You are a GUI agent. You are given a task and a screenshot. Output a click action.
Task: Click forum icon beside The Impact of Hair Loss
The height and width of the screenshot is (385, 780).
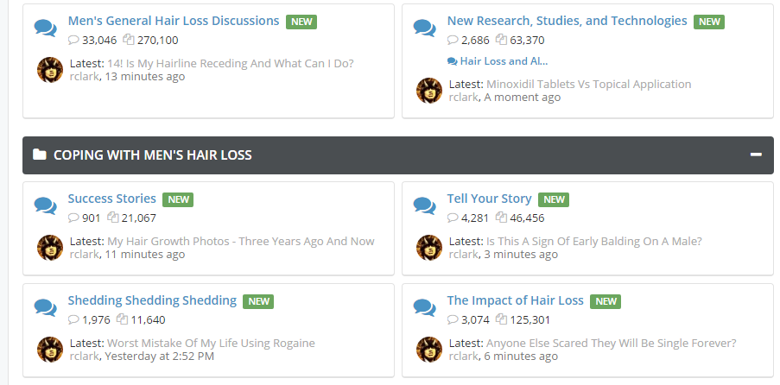424,307
